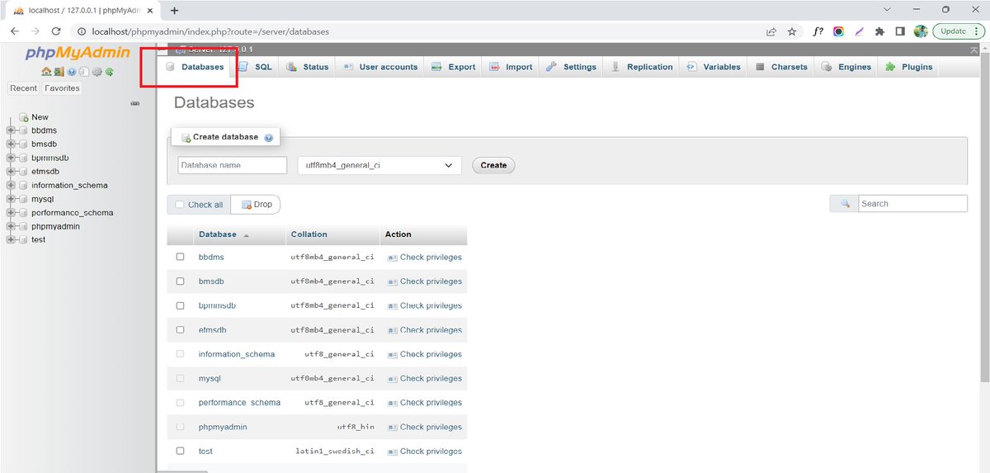Viewport: 990px width, 473px height.
Task: Expand the performance_schema tree node
Action: pyautogui.click(x=12, y=213)
